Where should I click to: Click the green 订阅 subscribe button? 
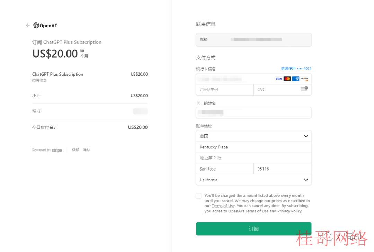pyautogui.click(x=253, y=229)
